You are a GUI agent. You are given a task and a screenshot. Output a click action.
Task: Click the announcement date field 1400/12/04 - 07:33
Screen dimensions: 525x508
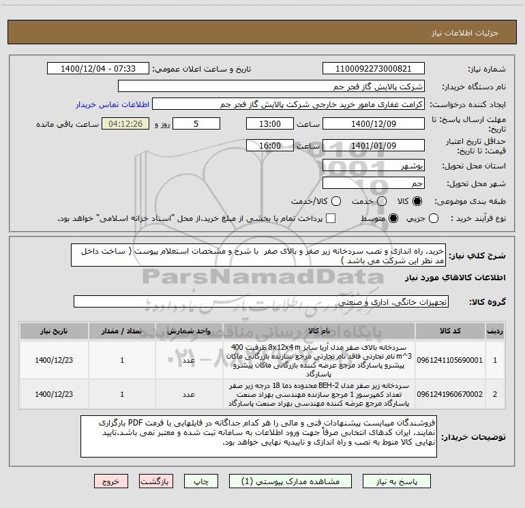point(98,68)
